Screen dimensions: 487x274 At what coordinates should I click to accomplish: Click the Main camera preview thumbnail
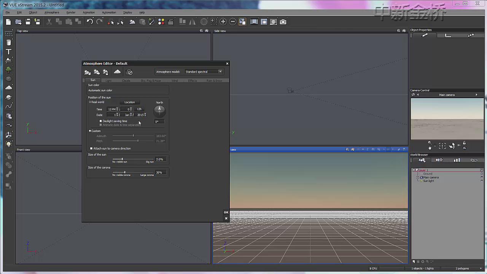coord(447,119)
